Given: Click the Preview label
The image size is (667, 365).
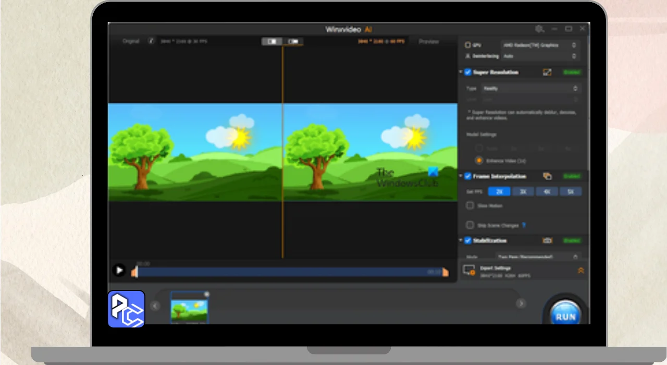Looking at the screenshot, I should pyautogui.click(x=429, y=41).
